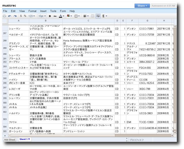Select row 296 header
Viewport: 184px width, 149px height.
tap(5, 83)
